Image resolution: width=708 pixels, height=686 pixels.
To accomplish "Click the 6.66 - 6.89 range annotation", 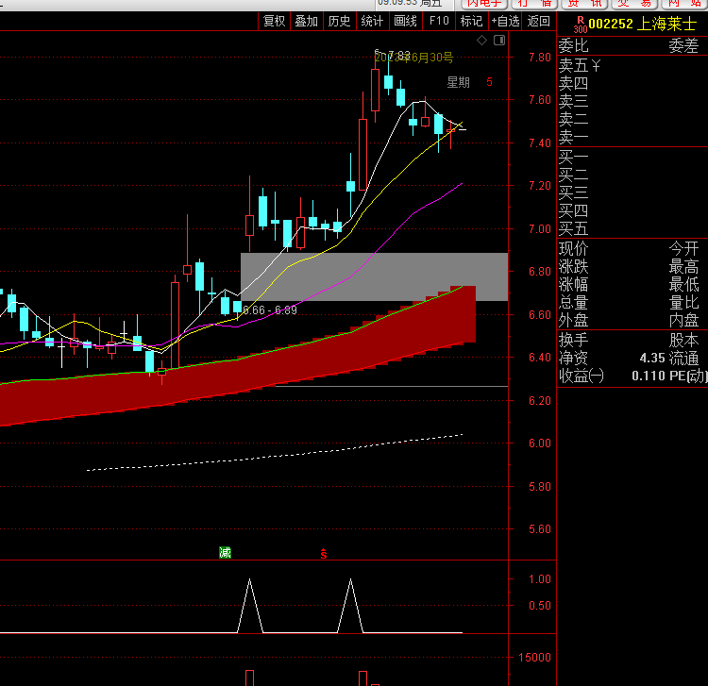I will pos(270,310).
